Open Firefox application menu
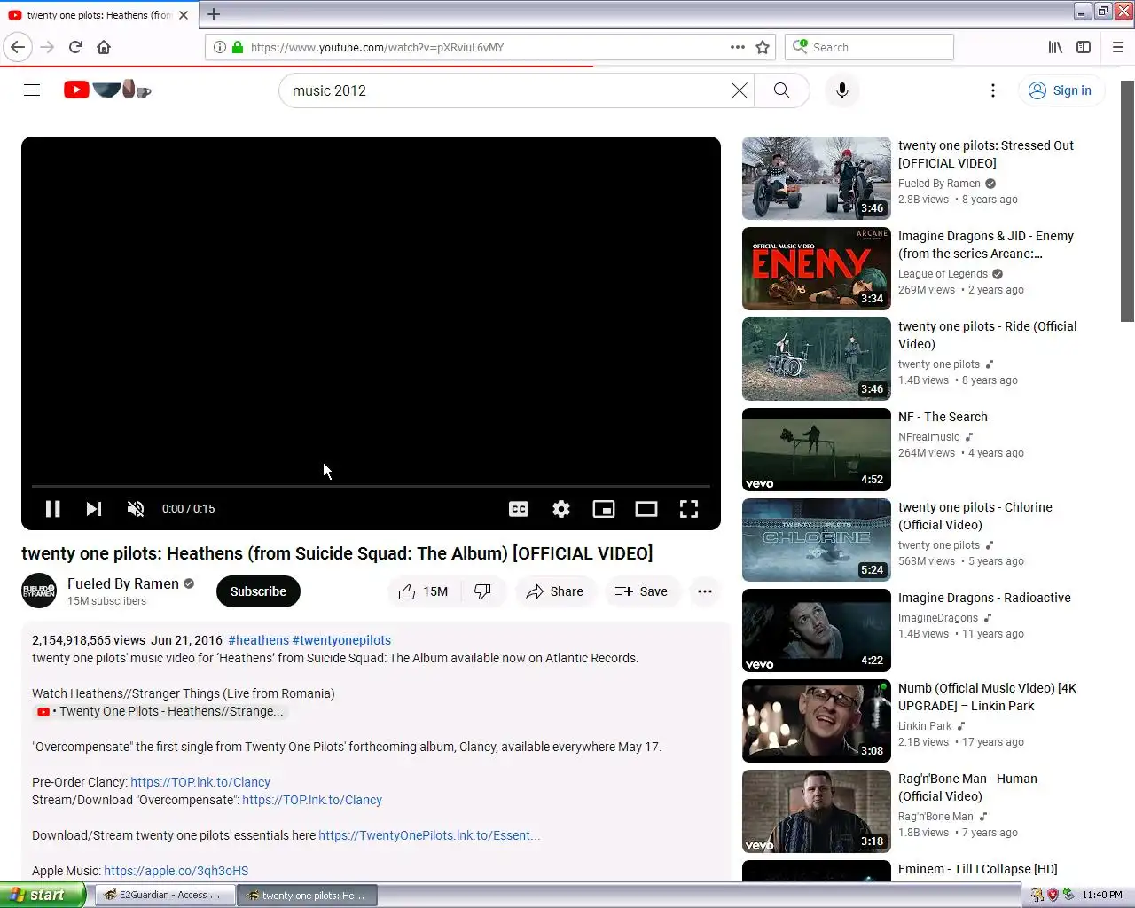This screenshot has height=908, width=1135. tap(1118, 47)
